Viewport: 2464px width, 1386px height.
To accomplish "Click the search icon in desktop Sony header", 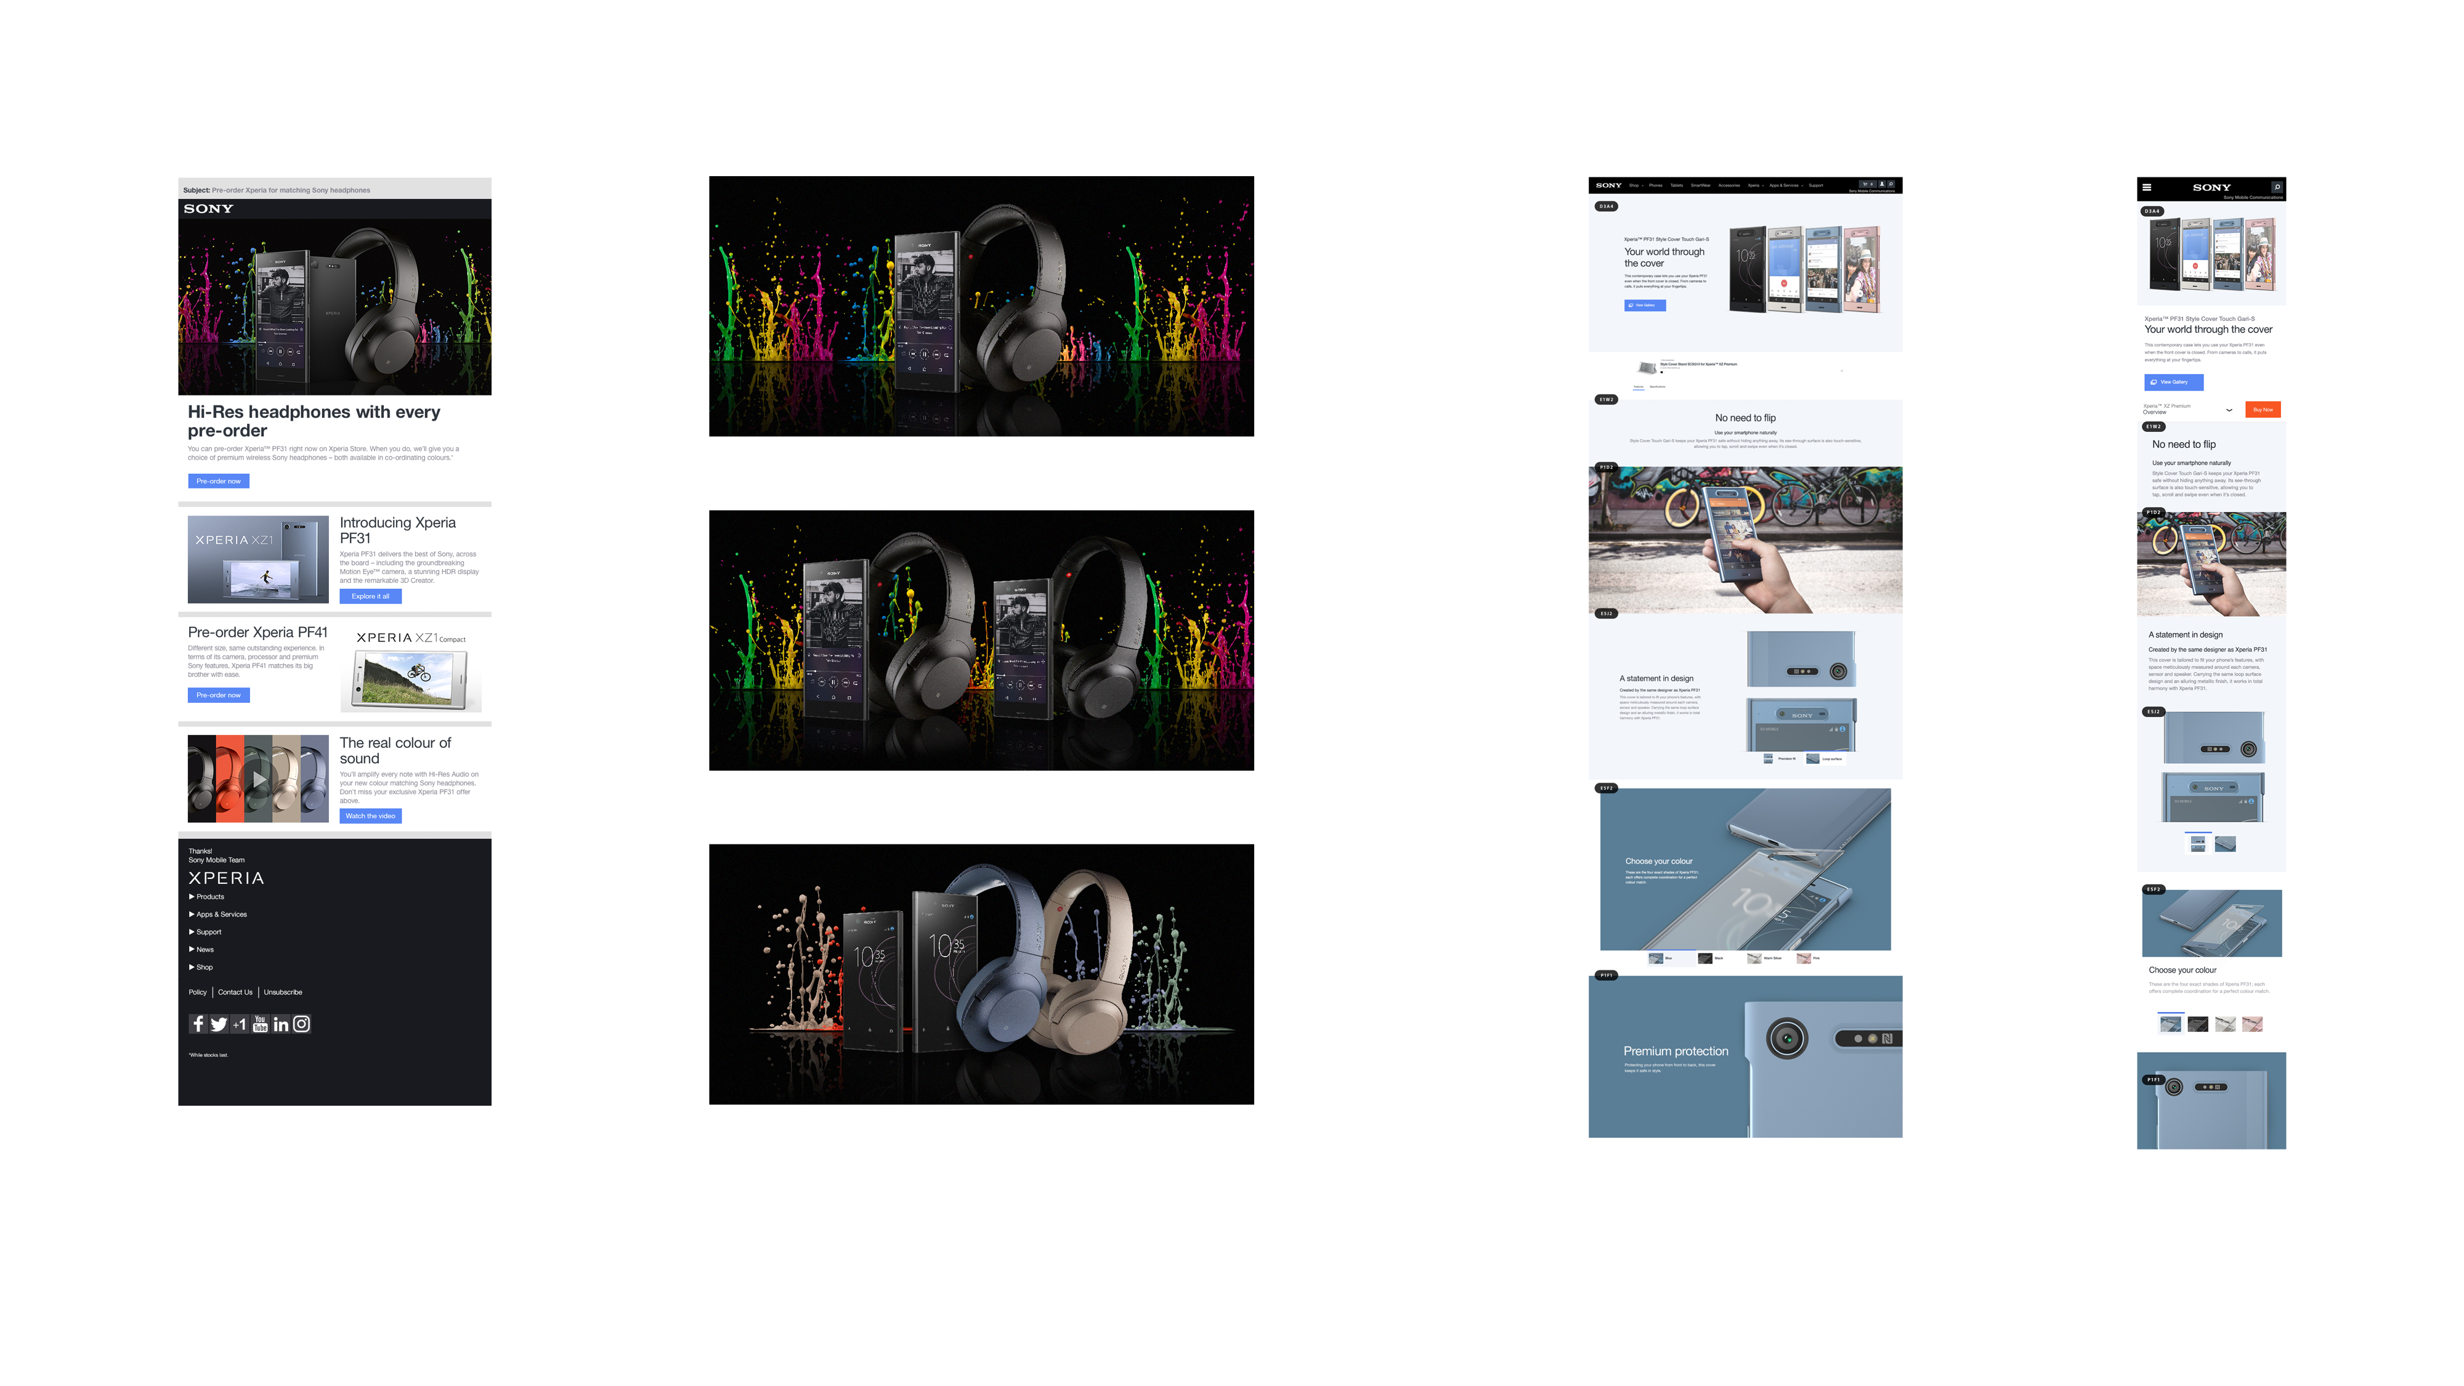I will coord(1891,185).
